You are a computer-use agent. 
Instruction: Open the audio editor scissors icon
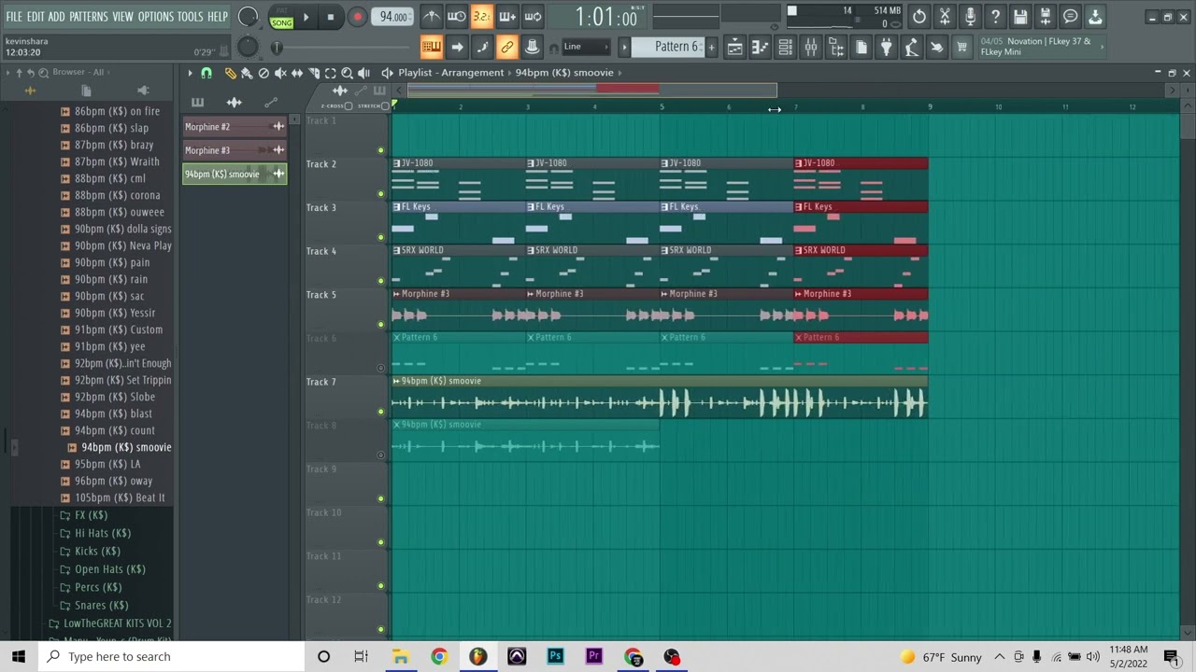945,16
